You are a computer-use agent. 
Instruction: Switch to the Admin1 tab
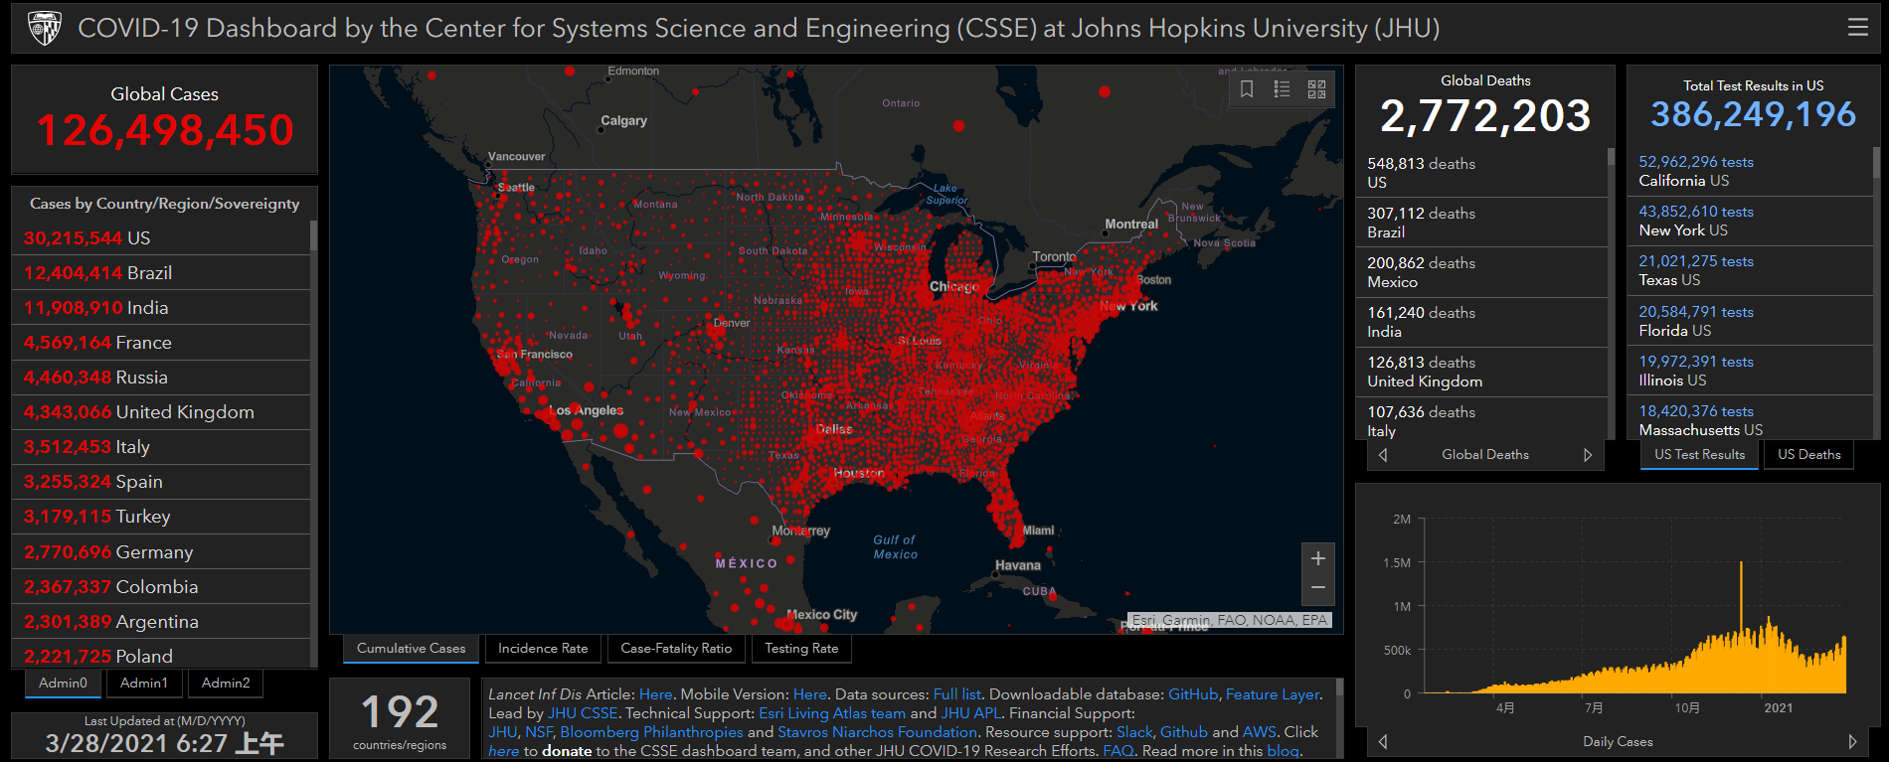pos(144,684)
